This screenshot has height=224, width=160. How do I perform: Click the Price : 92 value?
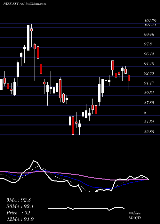click(x=18, y=213)
